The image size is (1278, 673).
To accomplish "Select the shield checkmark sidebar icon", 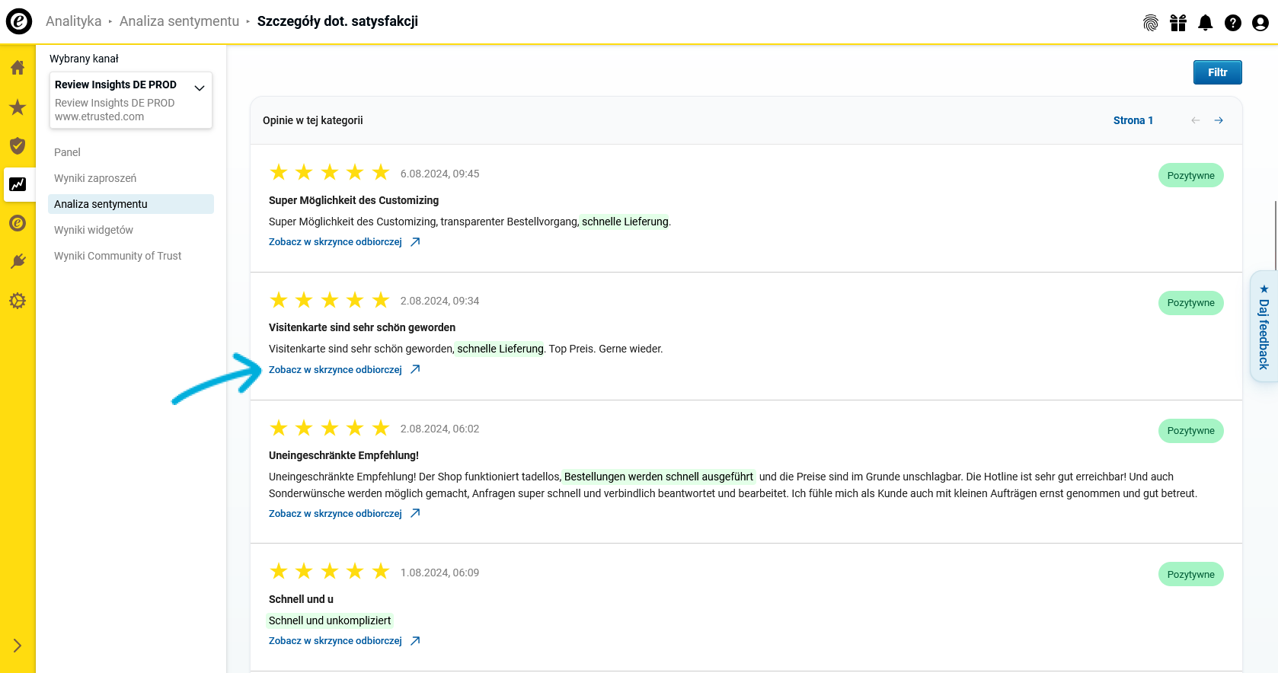I will click(18, 145).
